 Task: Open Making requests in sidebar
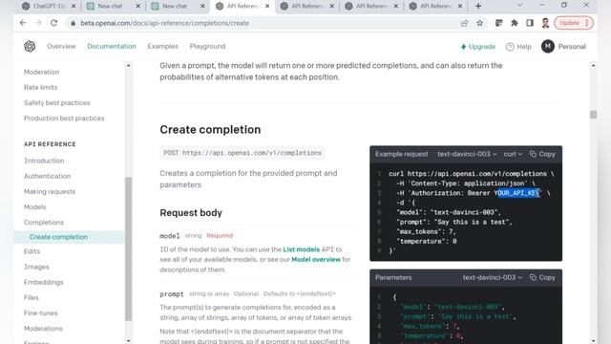tap(50, 191)
